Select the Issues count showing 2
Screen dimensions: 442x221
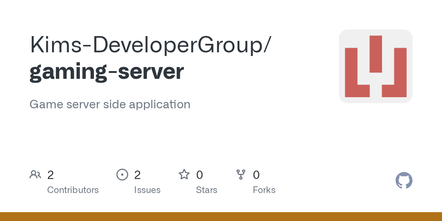(137, 175)
